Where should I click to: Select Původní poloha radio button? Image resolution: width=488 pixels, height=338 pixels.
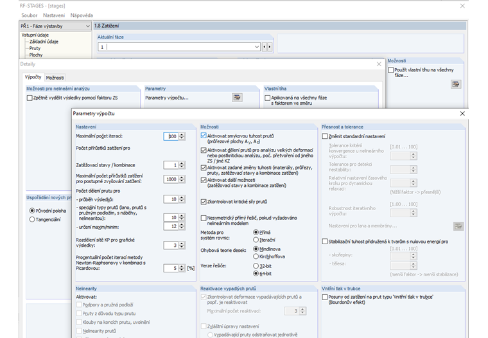point(31,211)
